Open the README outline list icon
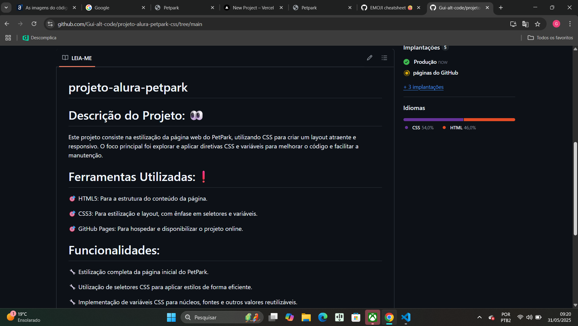 click(384, 58)
